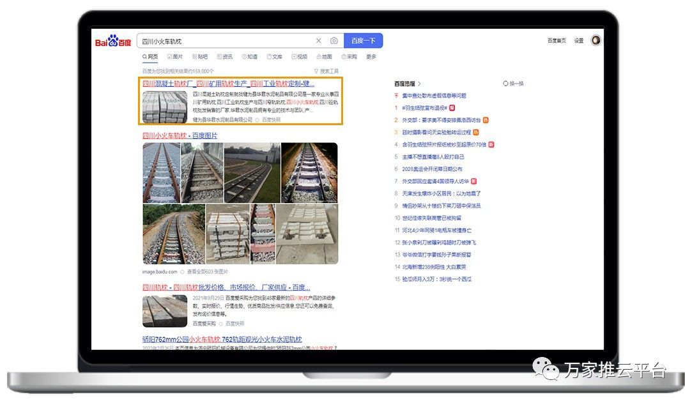The image size is (690, 401).
Task: Switch to the 图片 tab
Action: click(x=174, y=57)
